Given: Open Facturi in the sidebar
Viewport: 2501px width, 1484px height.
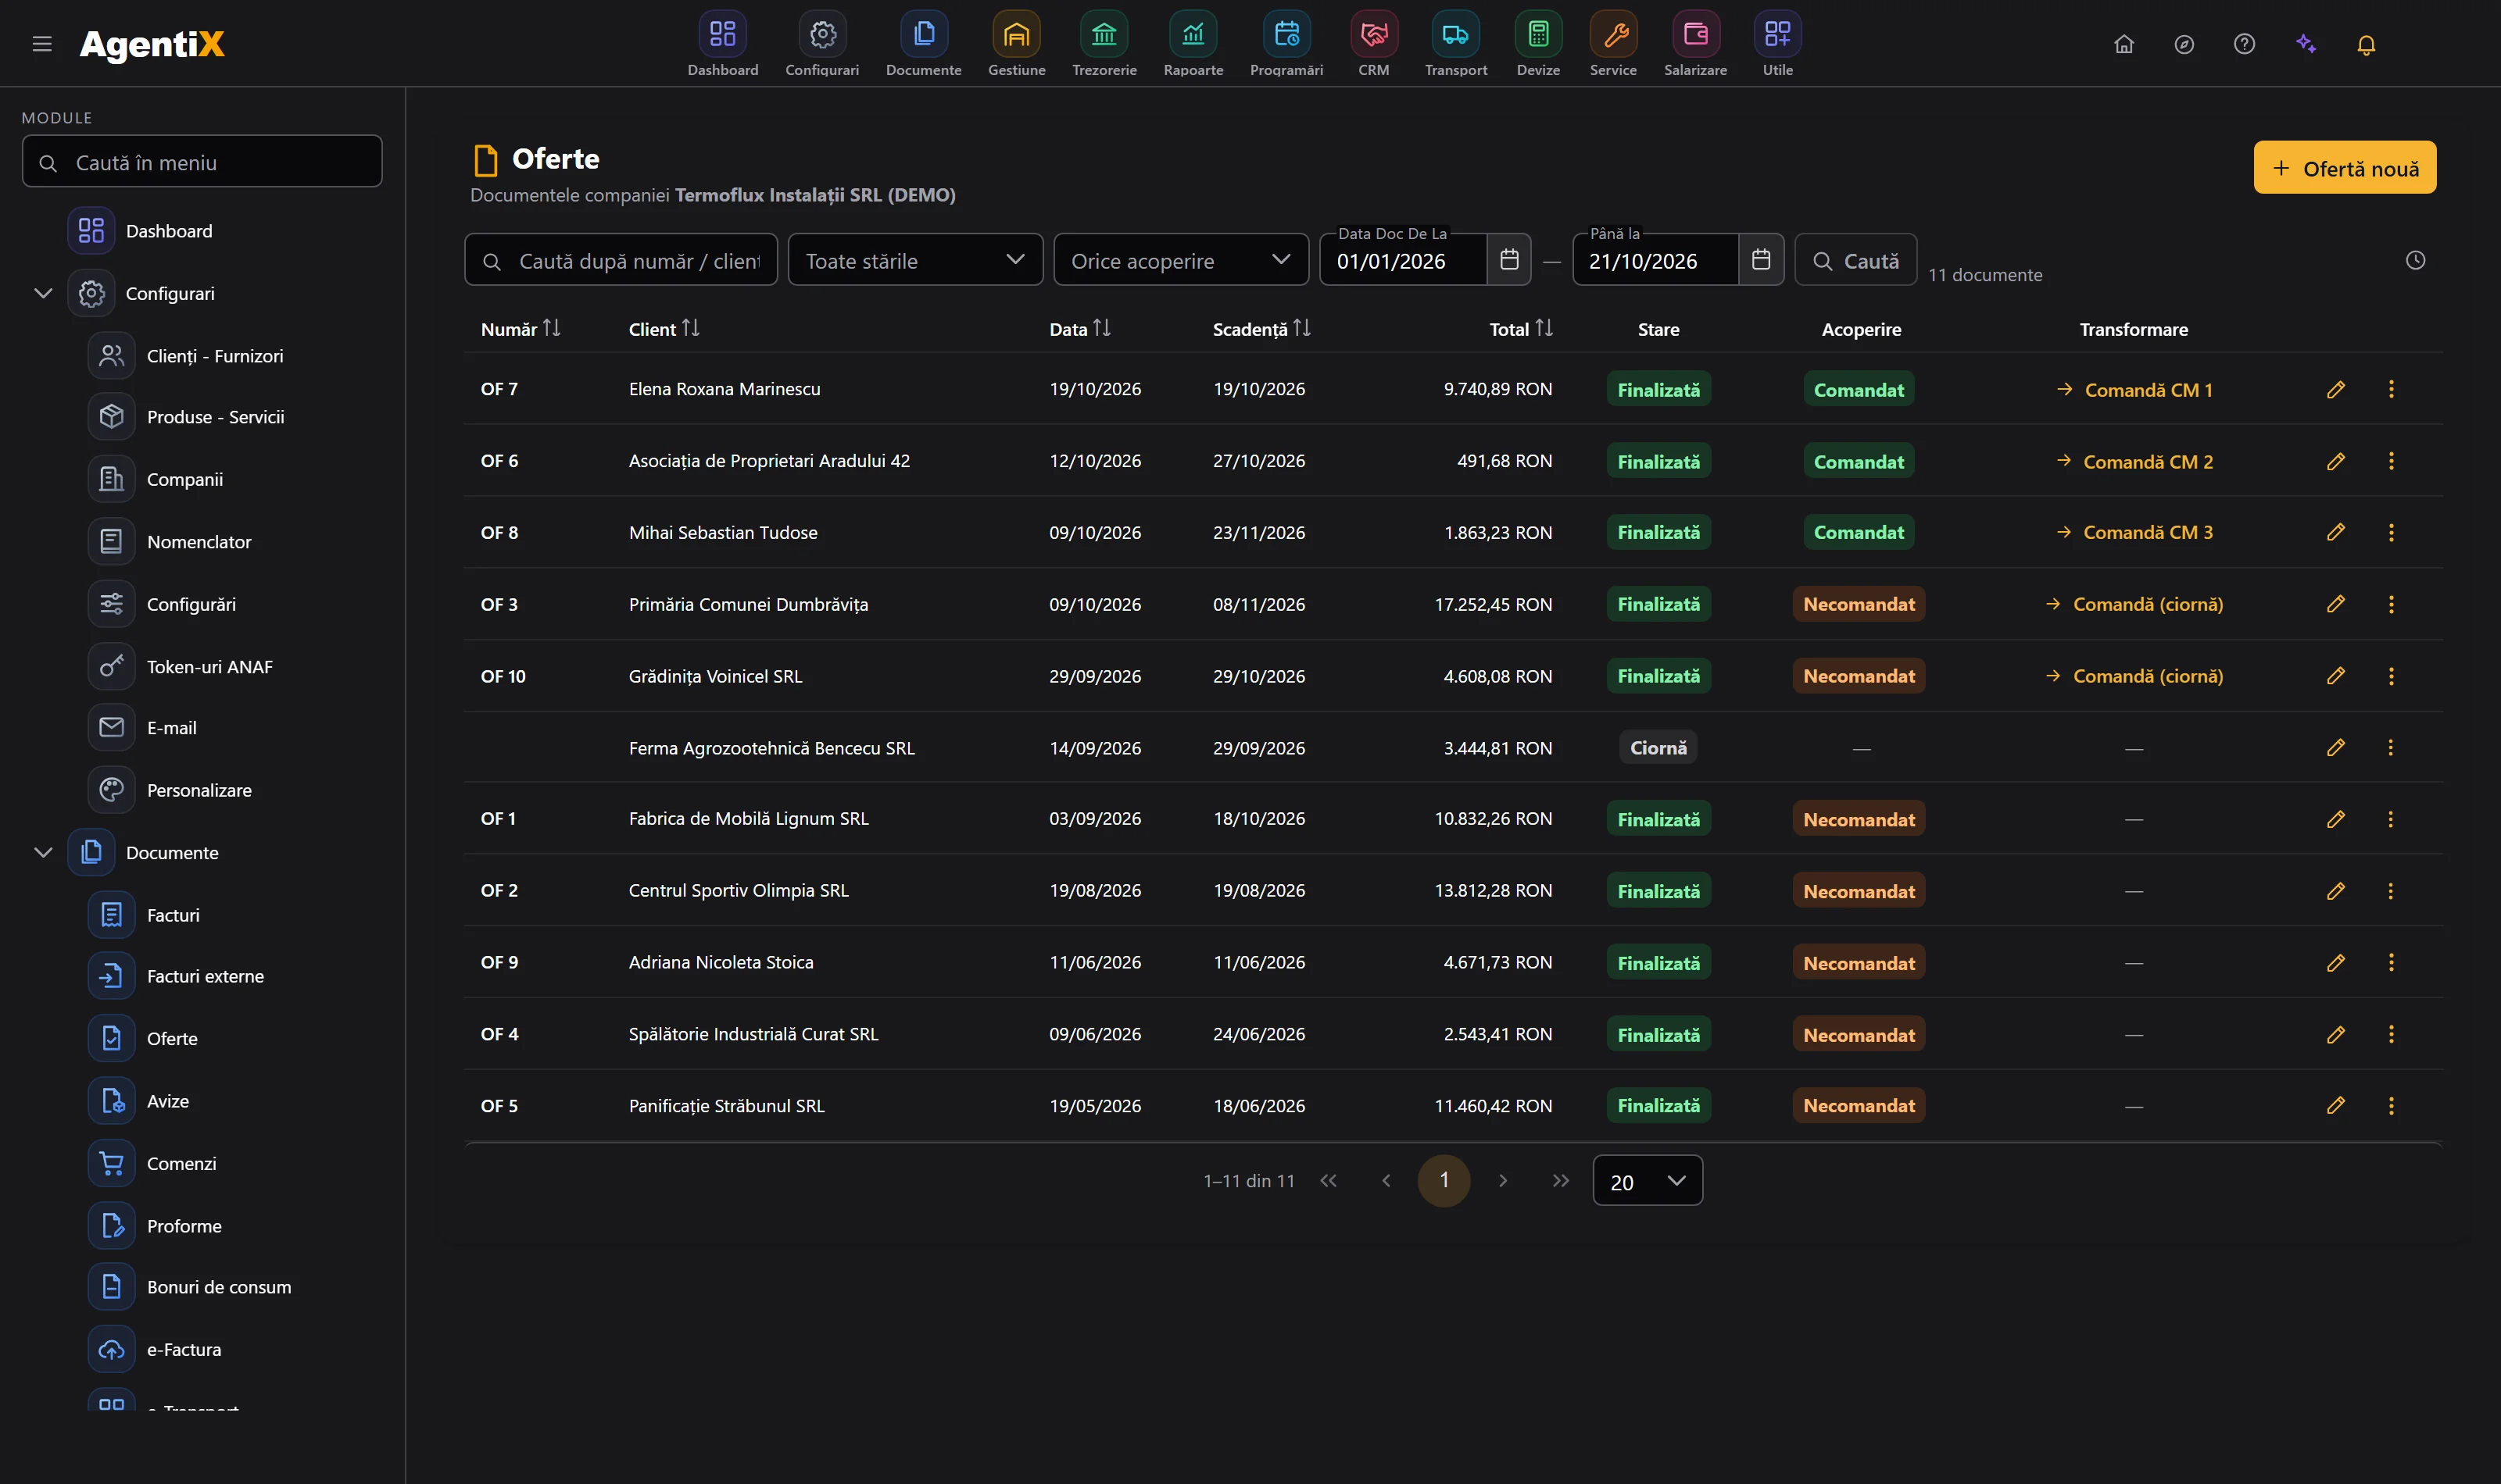Looking at the screenshot, I should click(x=173, y=915).
